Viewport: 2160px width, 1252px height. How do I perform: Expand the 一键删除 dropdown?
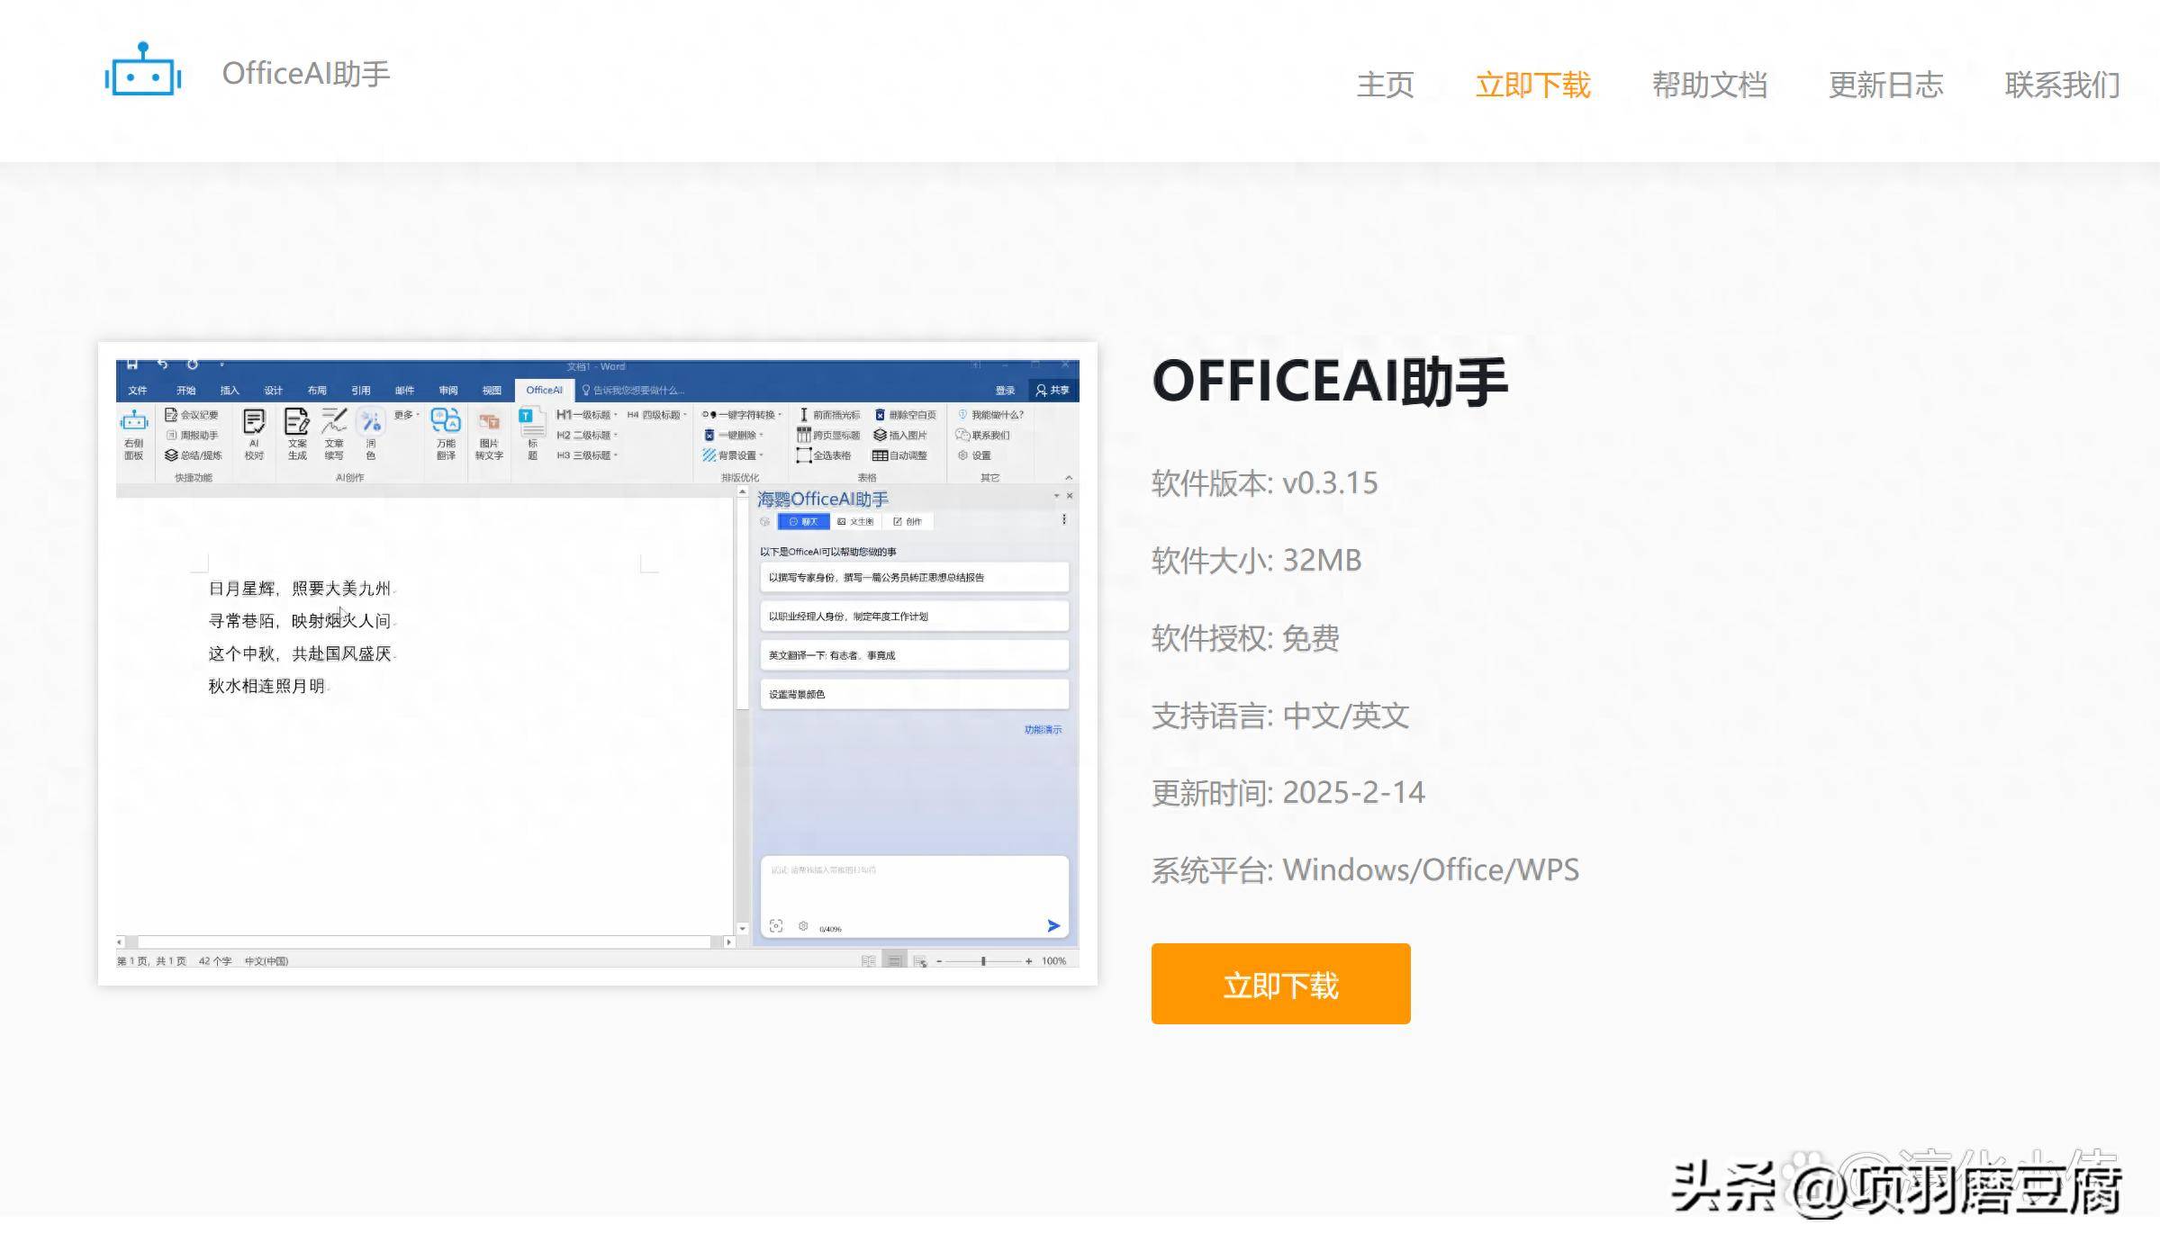[734, 436]
